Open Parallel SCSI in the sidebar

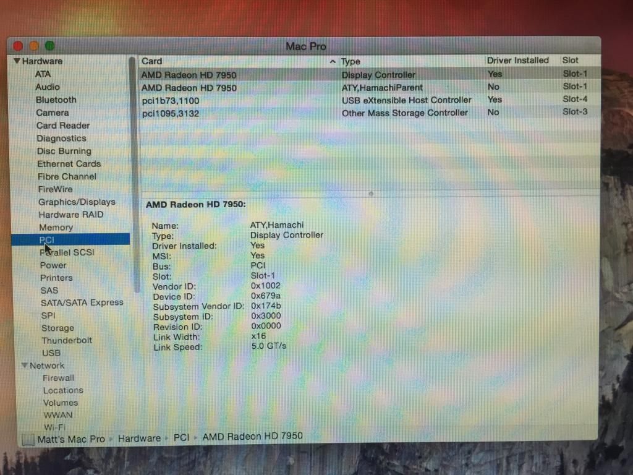point(67,252)
